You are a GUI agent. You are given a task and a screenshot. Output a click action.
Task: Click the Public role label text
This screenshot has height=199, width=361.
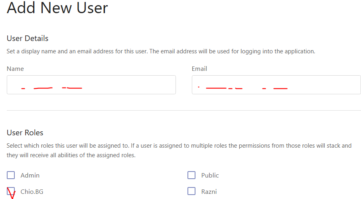pyautogui.click(x=210, y=176)
